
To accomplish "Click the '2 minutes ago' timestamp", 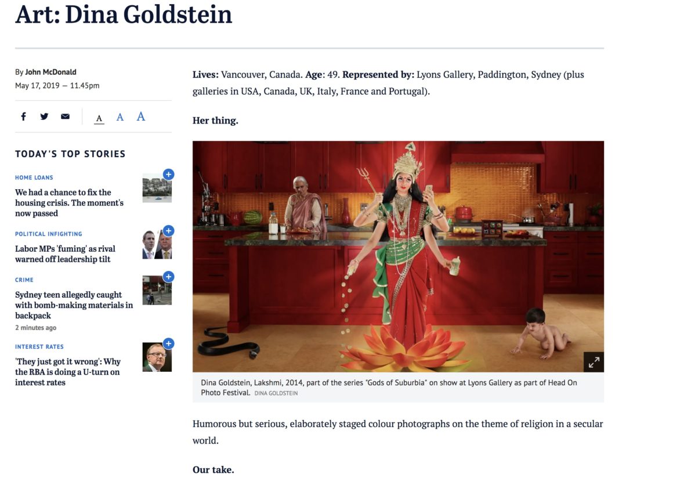I will click(35, 327).
